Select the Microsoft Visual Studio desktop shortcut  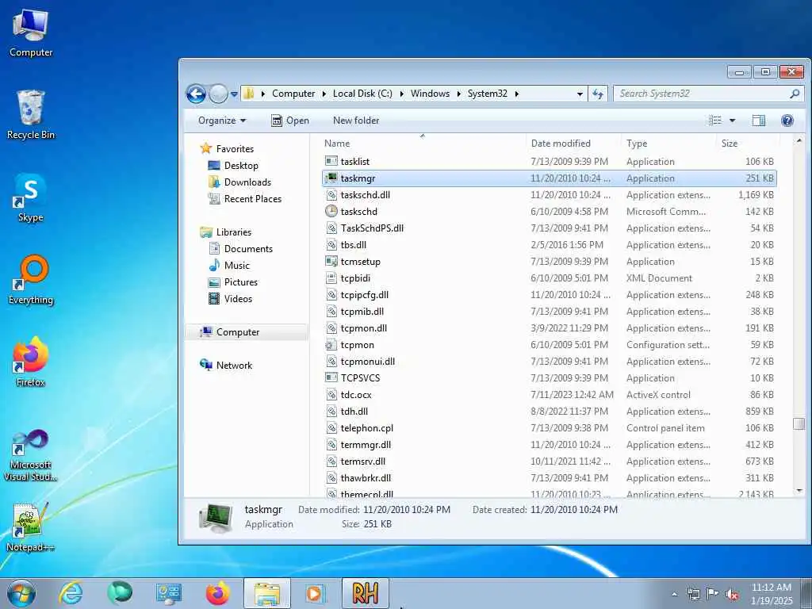click(31, 456)
